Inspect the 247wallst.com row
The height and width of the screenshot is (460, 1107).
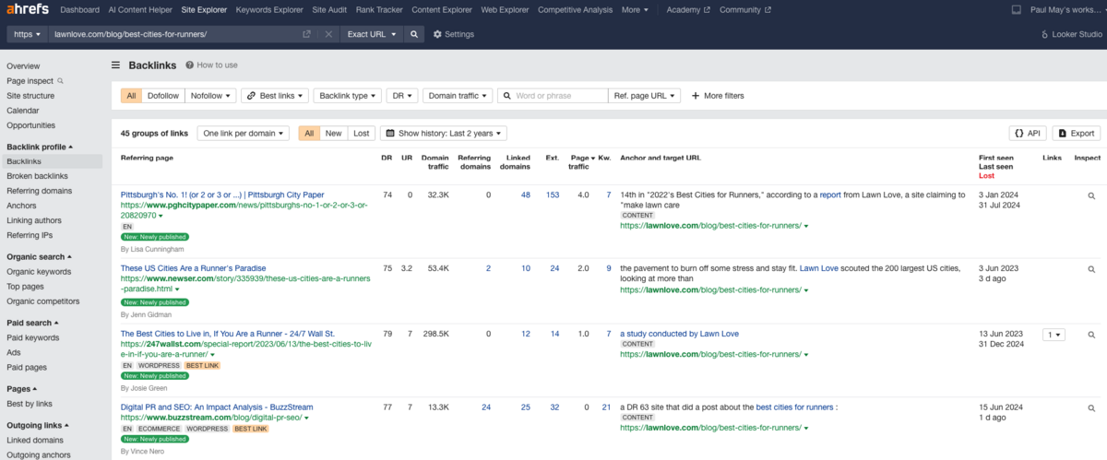pos(1091,335)
